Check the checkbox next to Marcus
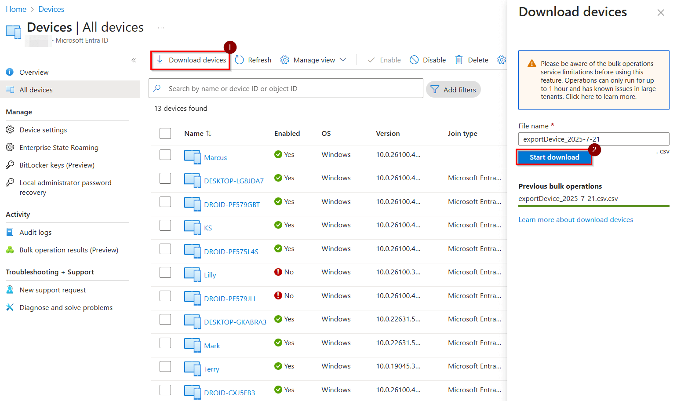Viewport: 677px width, 401px height. pos(165,154)
